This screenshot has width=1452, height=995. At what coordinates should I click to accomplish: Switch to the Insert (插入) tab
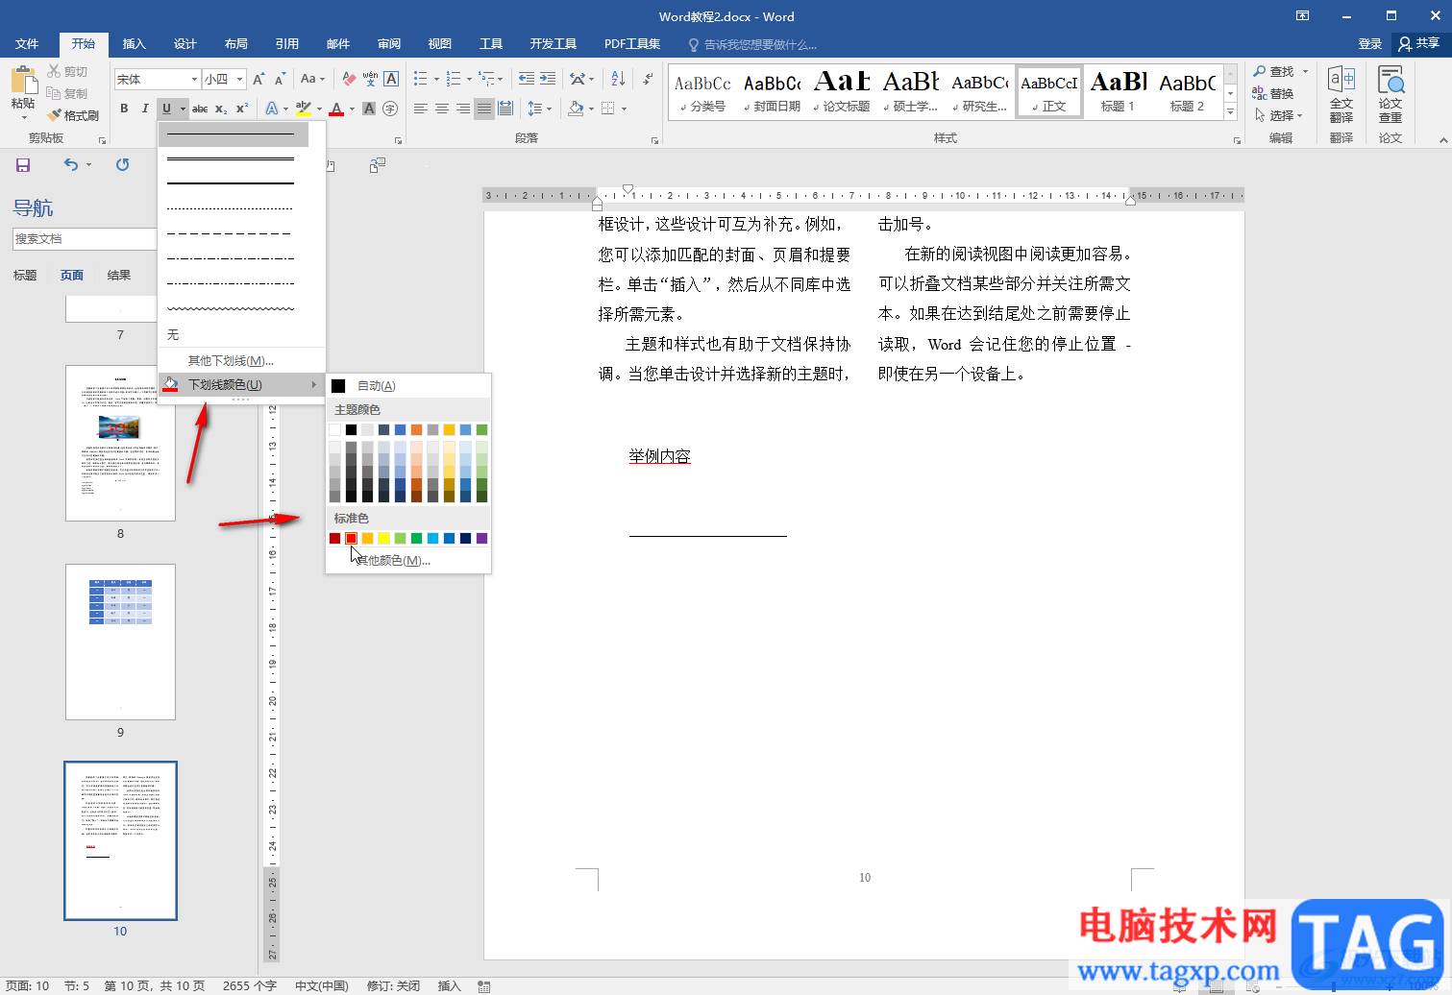click(135, 43)
